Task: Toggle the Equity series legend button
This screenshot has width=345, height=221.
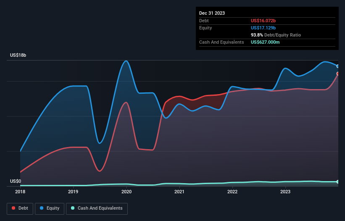Action: 50,208
